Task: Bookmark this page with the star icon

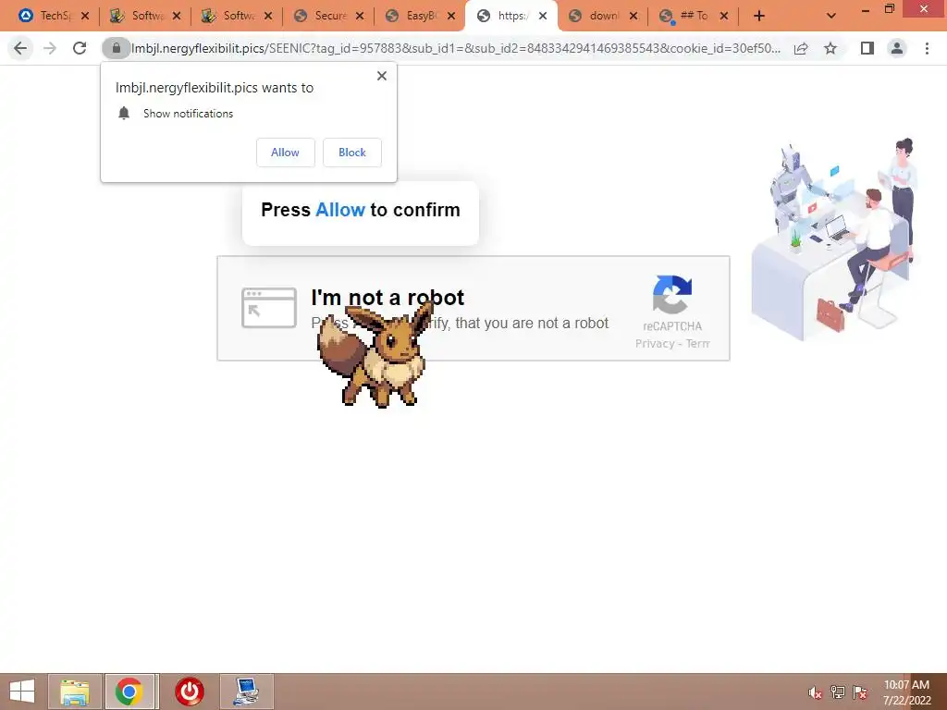Action: (x=830, y=48)
